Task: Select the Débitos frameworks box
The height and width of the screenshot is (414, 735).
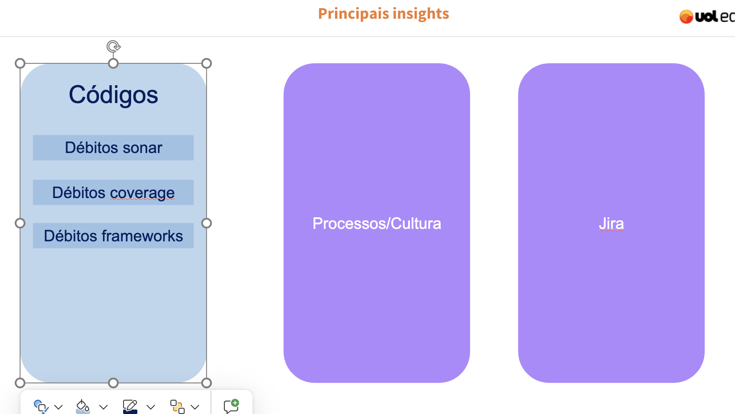Action: click(x=113, y=236)
